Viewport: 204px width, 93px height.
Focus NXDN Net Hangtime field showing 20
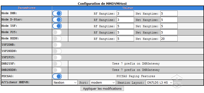[x=169, y=39]
